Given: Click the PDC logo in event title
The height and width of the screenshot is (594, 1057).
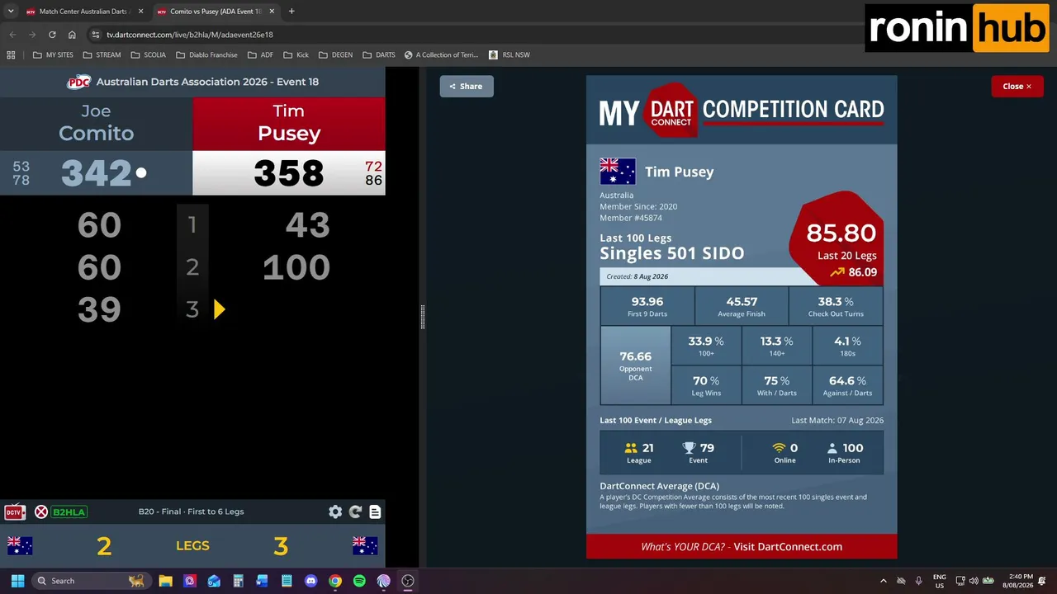Looking at the screenshot, I should coord(78,82).
